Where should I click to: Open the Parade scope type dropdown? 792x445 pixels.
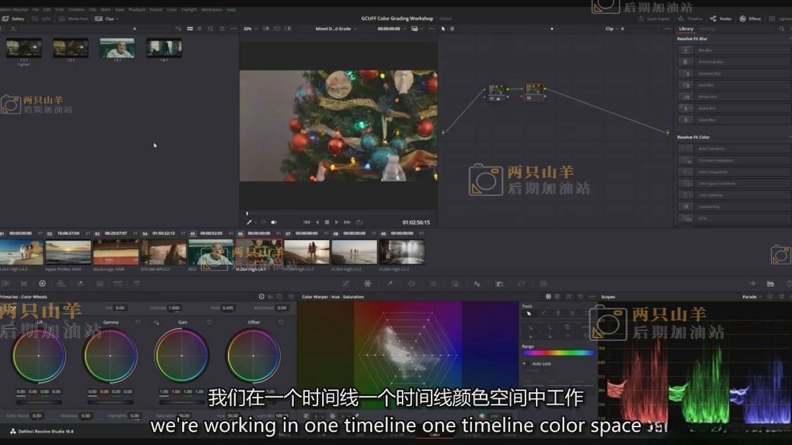752,297
